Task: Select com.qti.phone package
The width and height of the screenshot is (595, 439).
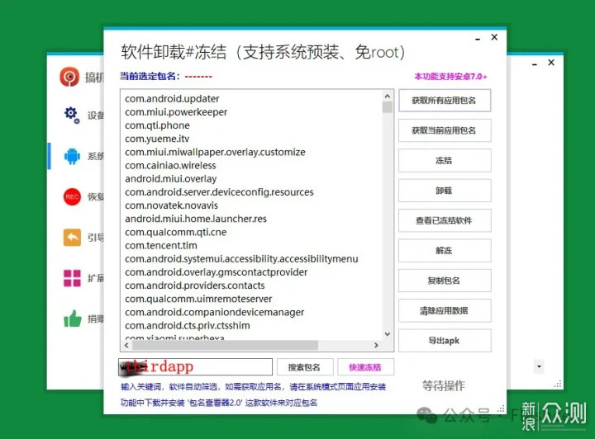Action: (157, 125)
